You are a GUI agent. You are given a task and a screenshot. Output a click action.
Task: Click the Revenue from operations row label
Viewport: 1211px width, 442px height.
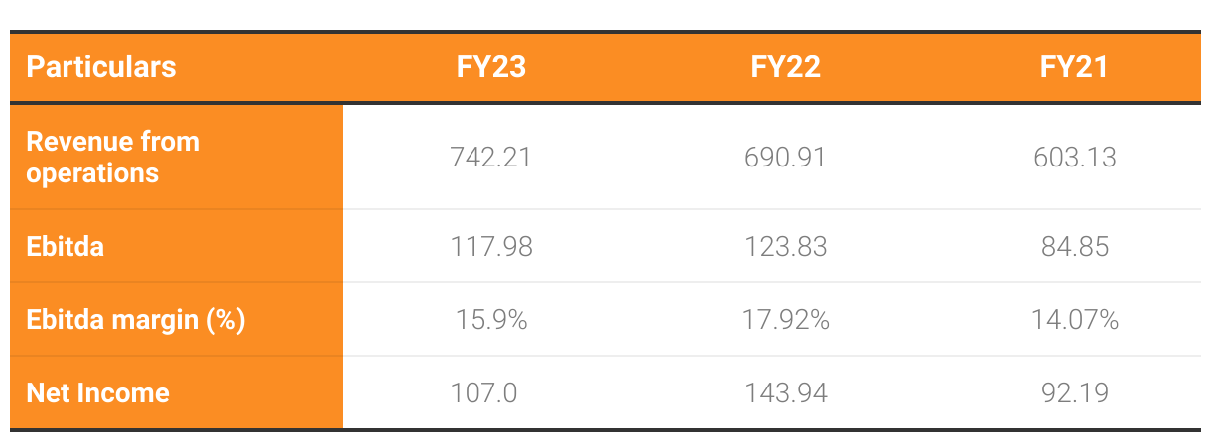(112, 157)
